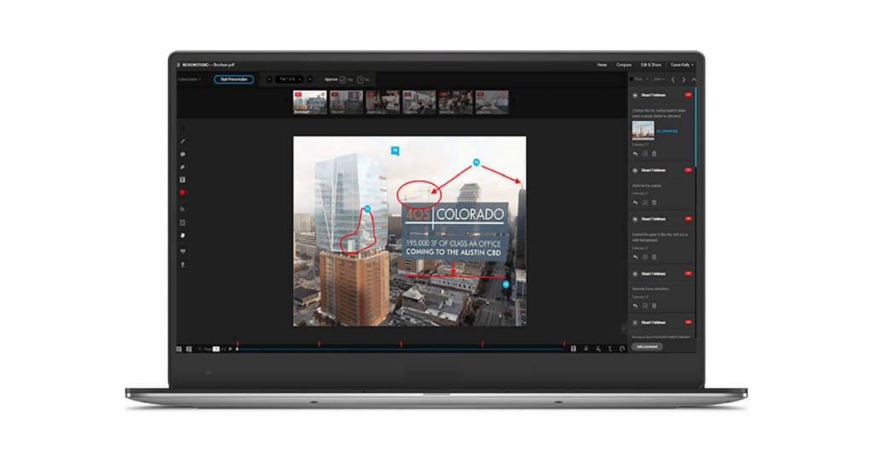Click the upload icon in left toolbar
The image size is (873, 458).
(182, 264)
